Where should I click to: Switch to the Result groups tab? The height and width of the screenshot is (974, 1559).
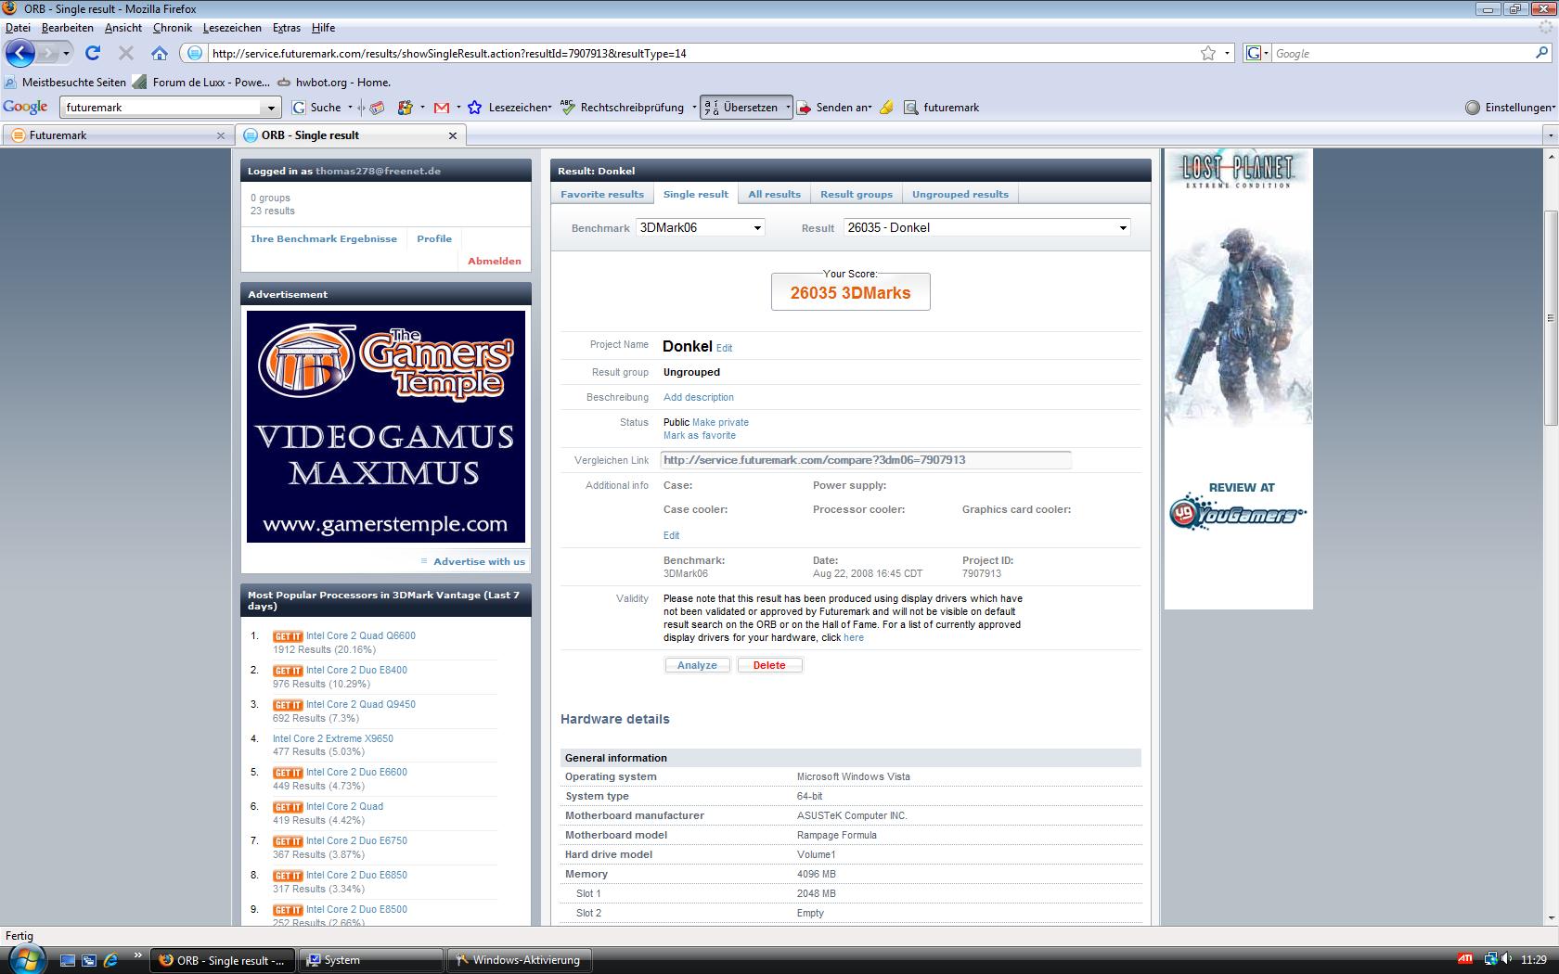(x=856, y=194)
